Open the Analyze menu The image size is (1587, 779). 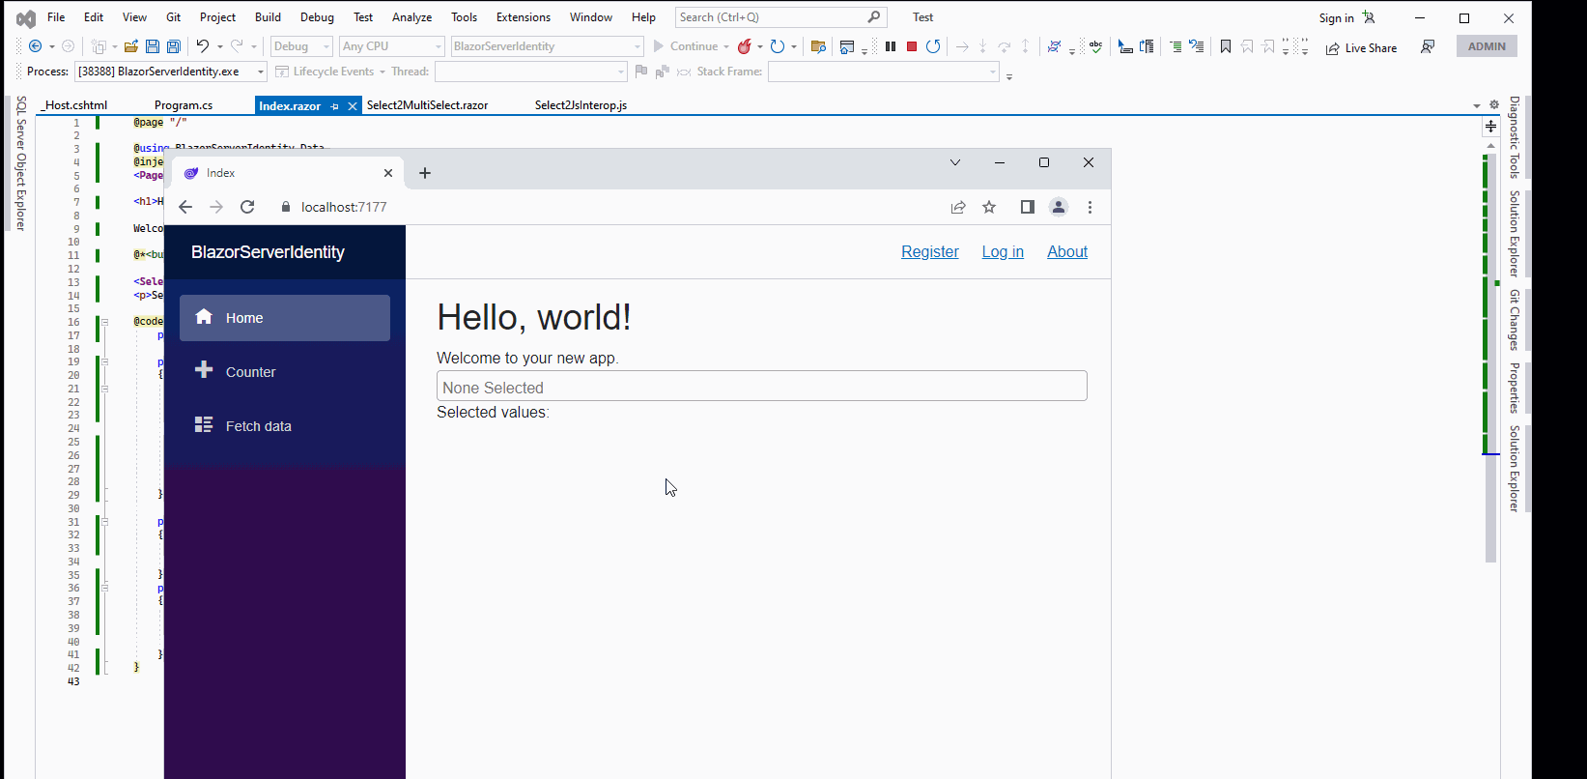412,17
